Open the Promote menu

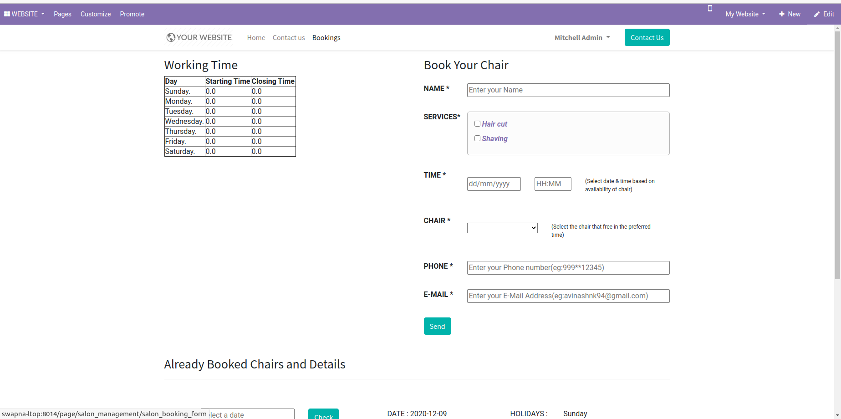point(132,14)
